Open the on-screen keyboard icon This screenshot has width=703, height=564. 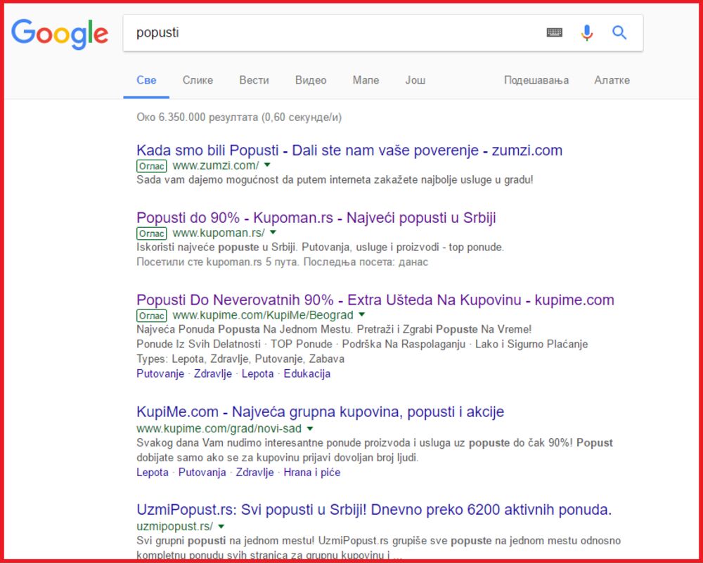[x=555, y=32]
